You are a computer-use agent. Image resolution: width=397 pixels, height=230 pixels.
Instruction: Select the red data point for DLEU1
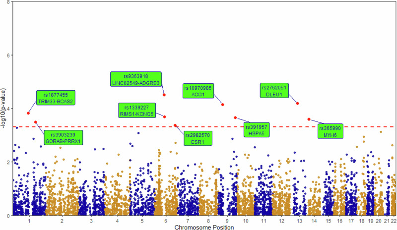[298, 103]
